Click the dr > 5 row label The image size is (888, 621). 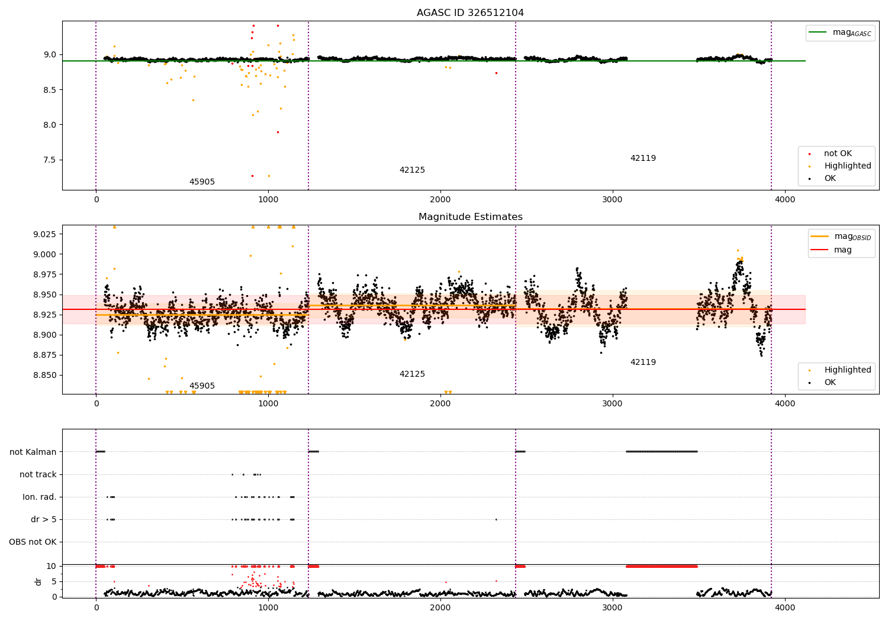point(44,519)
